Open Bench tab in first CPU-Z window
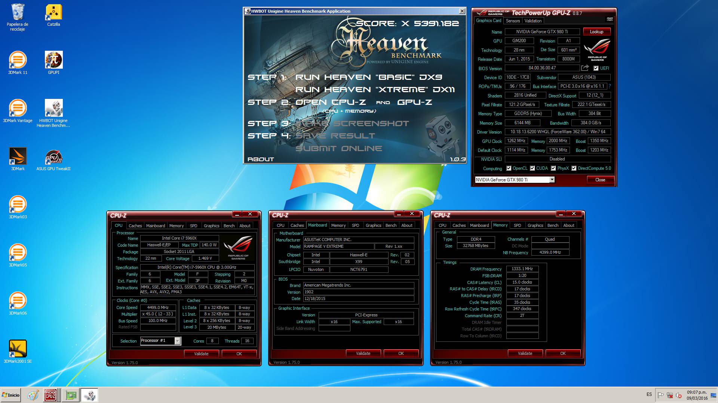Screen dimensions: 718x403 pos(229,226)
